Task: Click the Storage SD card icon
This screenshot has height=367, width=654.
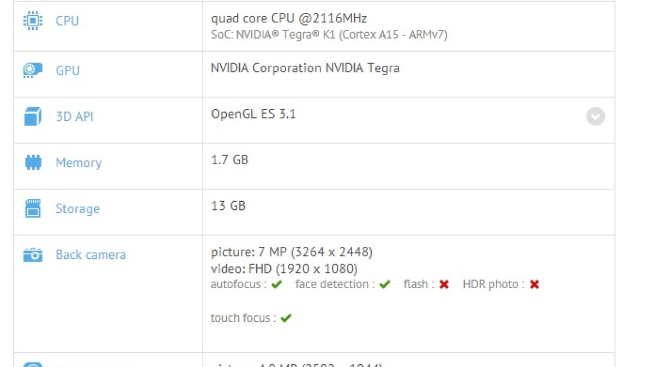Action: [x=33, y=209]
